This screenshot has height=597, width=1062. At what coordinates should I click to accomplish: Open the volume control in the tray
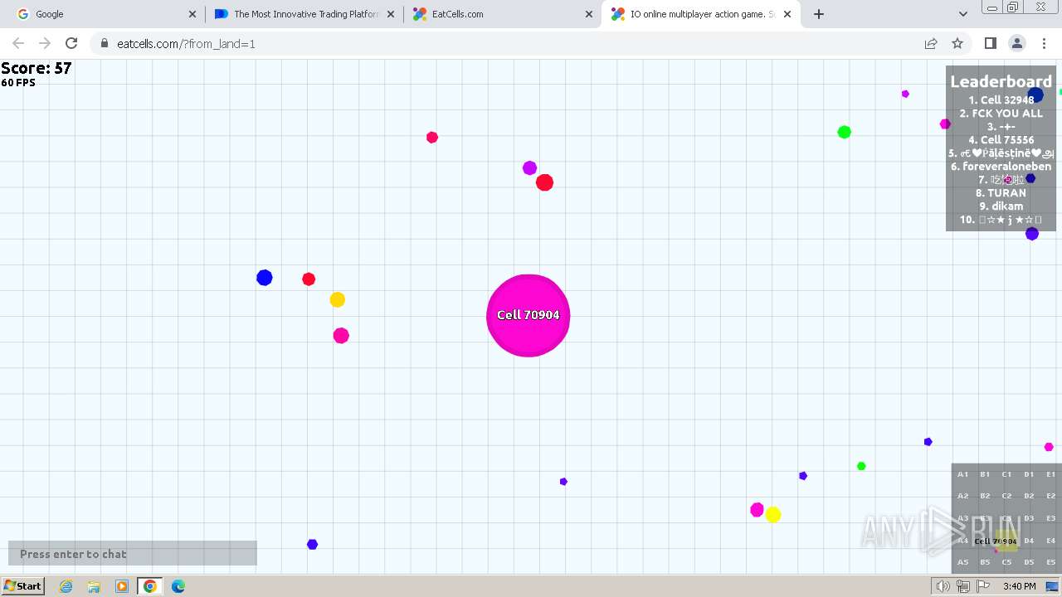943,586
